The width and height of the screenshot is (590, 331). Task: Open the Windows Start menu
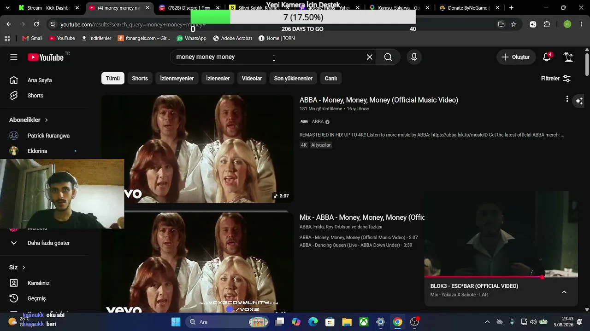click(x=176, y=322)
